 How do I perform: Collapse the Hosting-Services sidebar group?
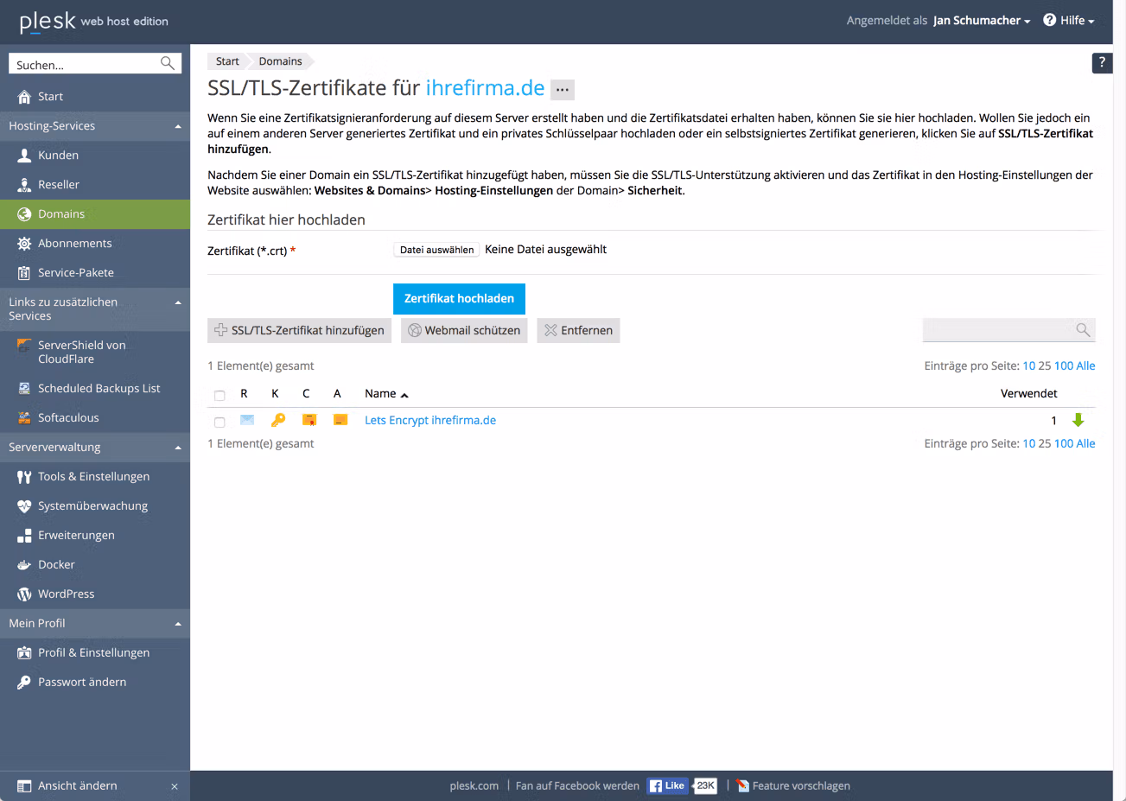[178, 125]
